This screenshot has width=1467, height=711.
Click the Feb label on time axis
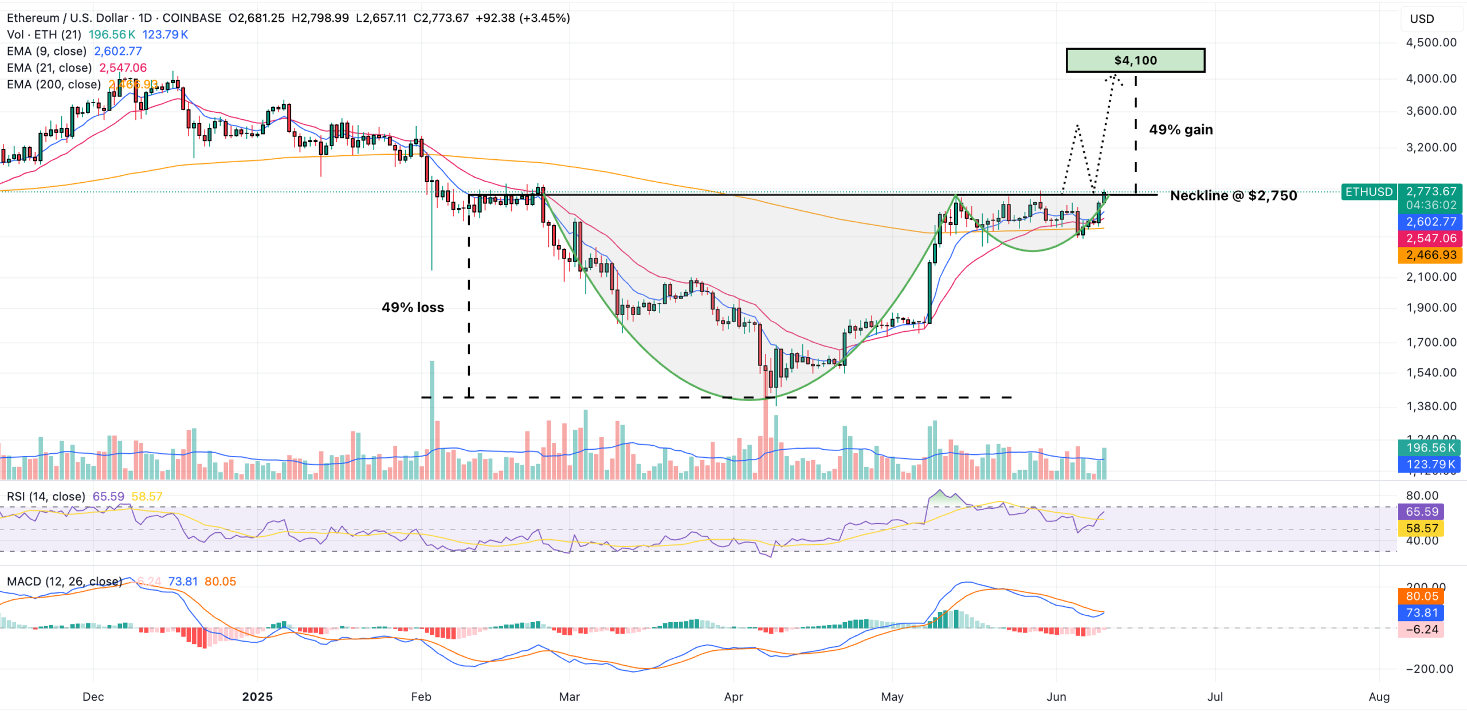[x=421, y=697]
